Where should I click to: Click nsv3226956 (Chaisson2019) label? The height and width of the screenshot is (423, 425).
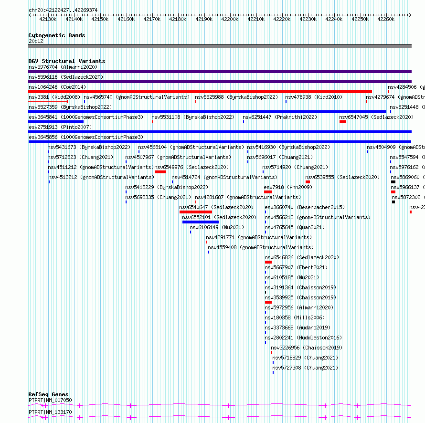(307, 348)
